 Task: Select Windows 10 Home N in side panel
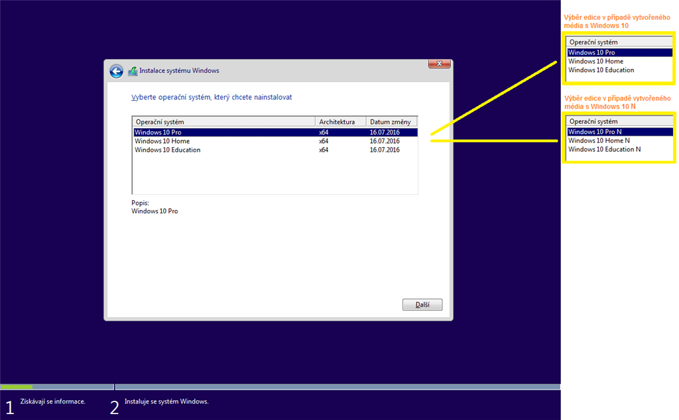[599, 140]
